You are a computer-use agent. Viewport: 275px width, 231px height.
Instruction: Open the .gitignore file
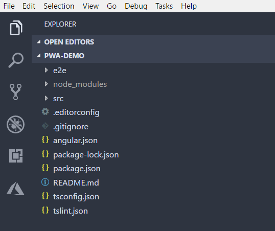(x=71, y=127)
